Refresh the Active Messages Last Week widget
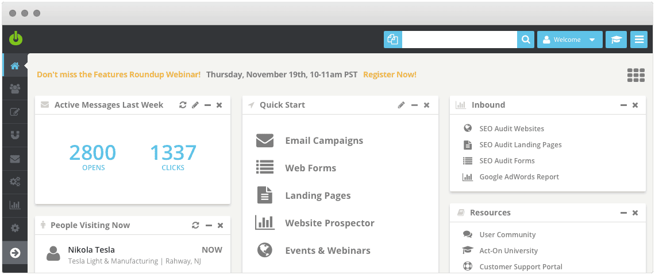 (183, 105)
